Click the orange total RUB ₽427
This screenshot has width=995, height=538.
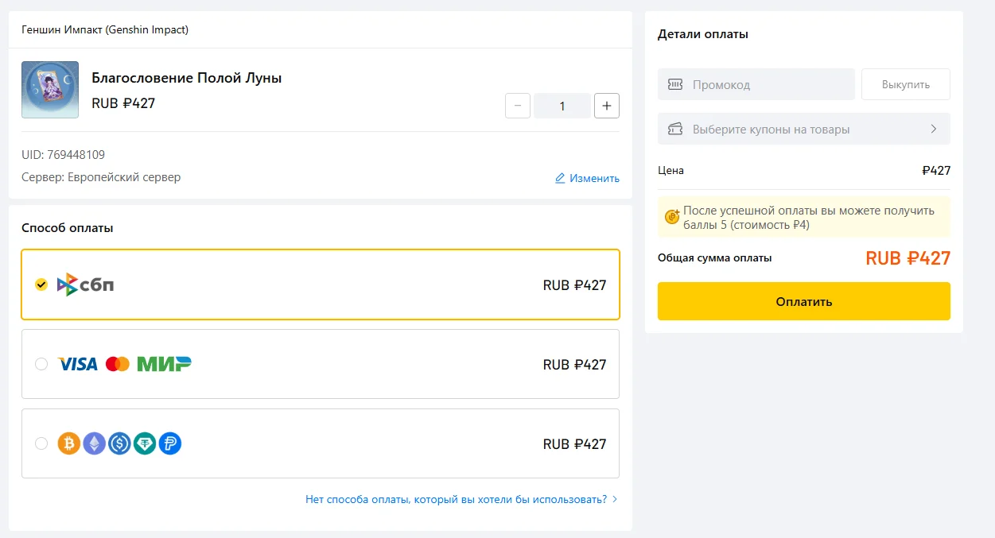coord(908,258)
